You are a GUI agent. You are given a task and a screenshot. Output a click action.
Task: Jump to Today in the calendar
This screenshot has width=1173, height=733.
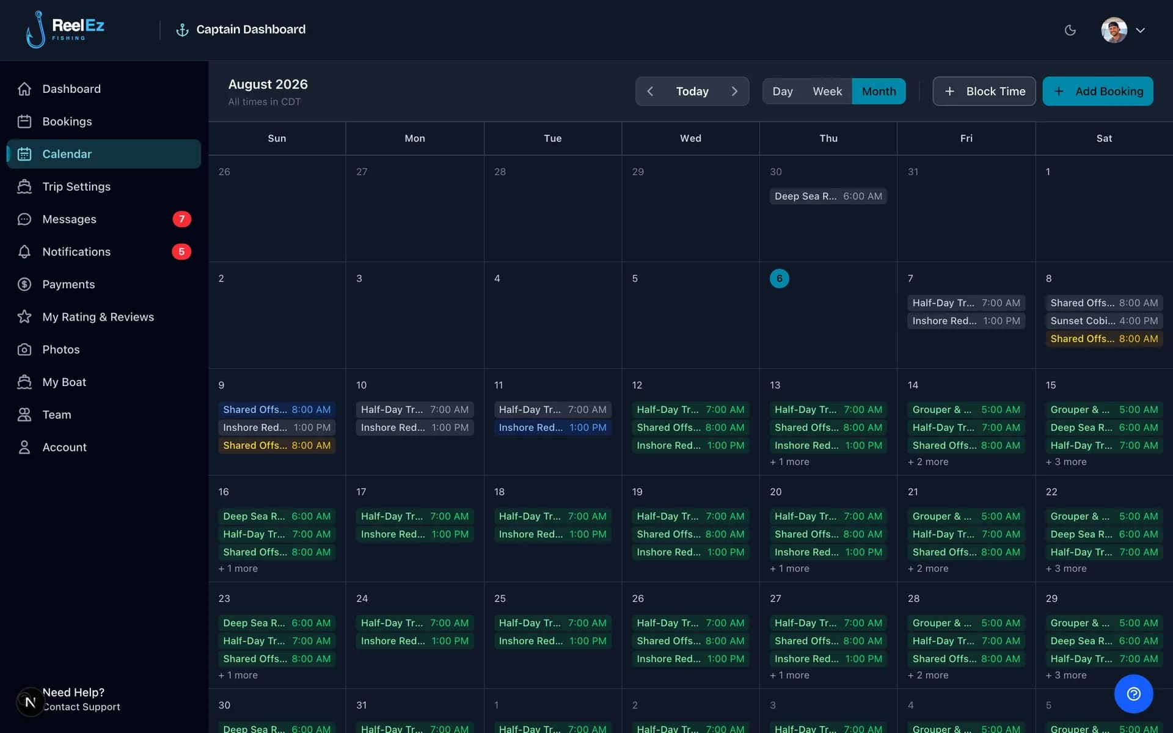tap(692, 91)
